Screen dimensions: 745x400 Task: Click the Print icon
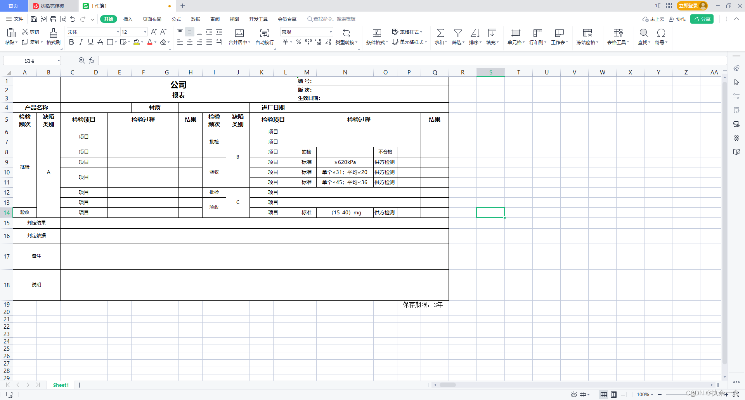coord(54,19)
